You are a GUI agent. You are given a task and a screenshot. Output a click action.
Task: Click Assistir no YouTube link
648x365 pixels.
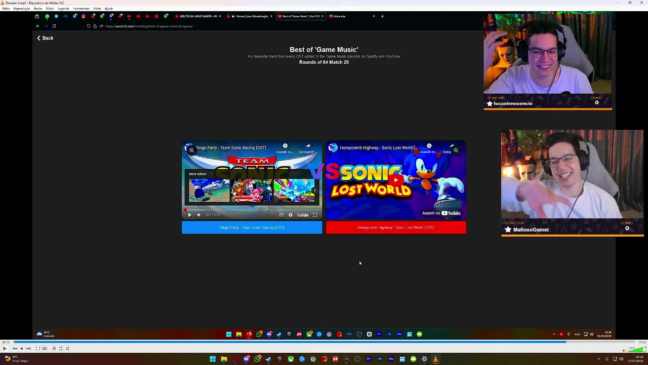click(x=441, y=213)
